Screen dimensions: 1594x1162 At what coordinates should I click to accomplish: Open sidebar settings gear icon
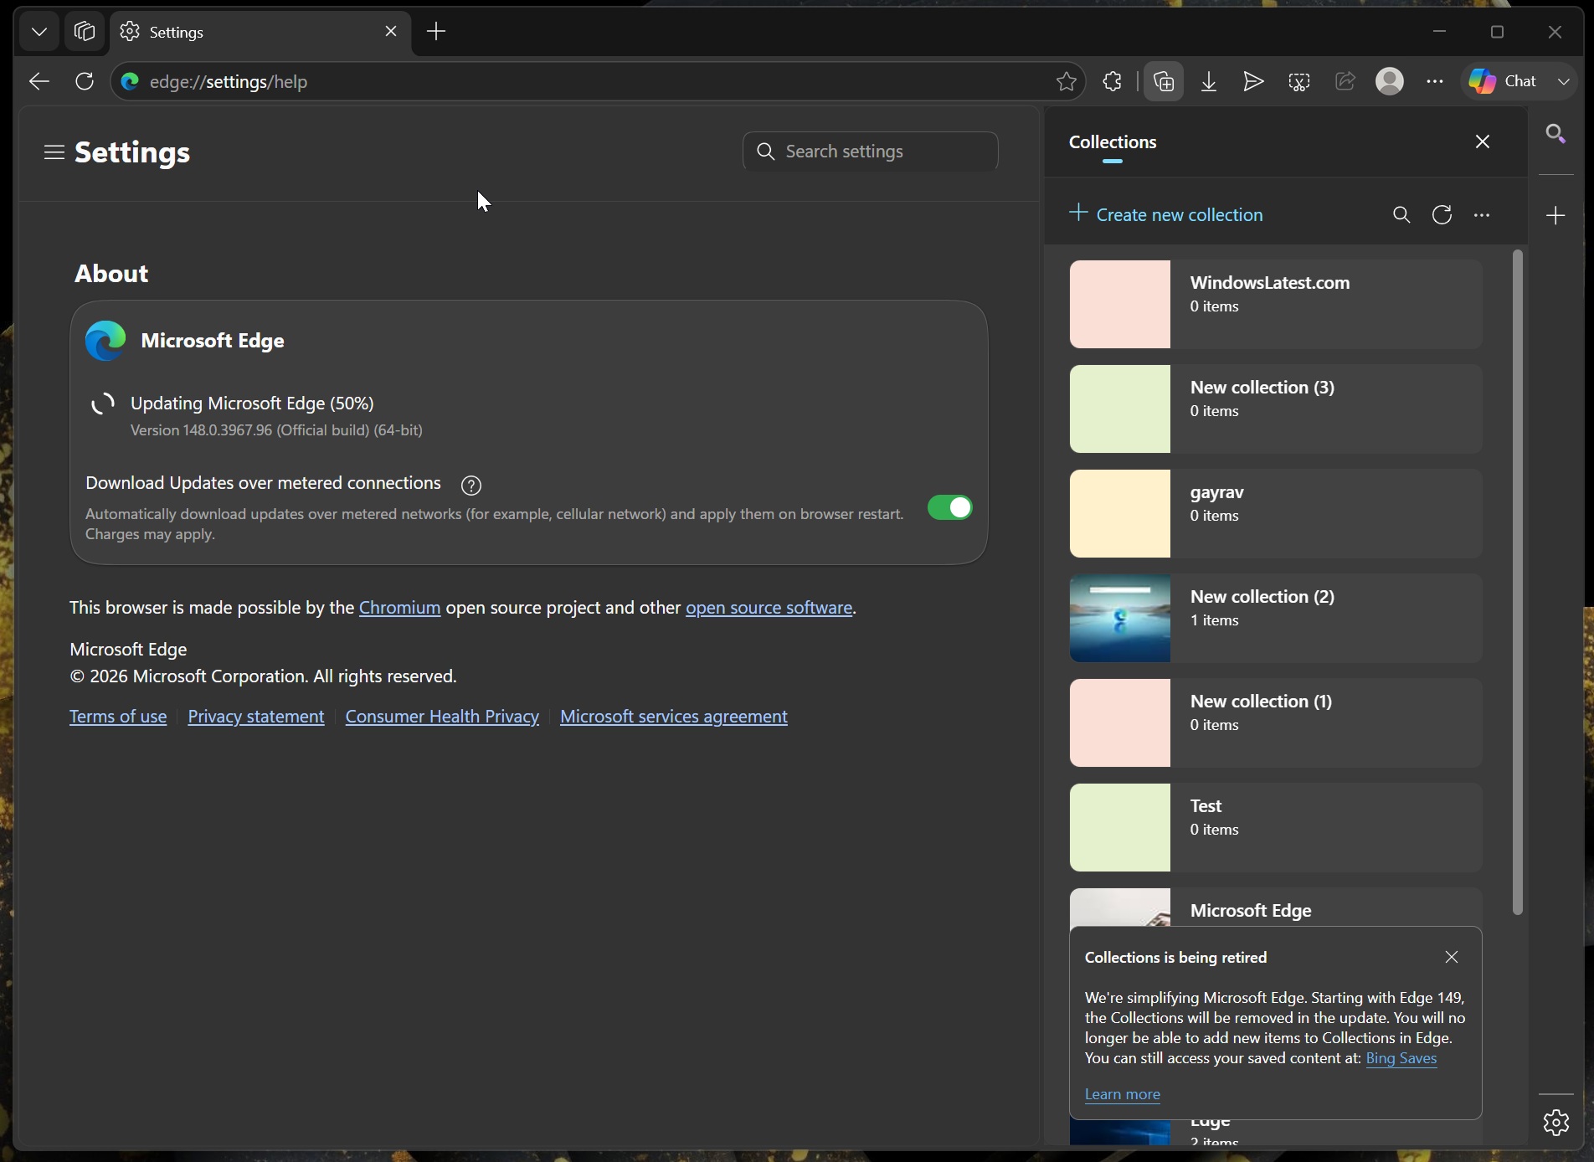(x=1556, y=1123)
